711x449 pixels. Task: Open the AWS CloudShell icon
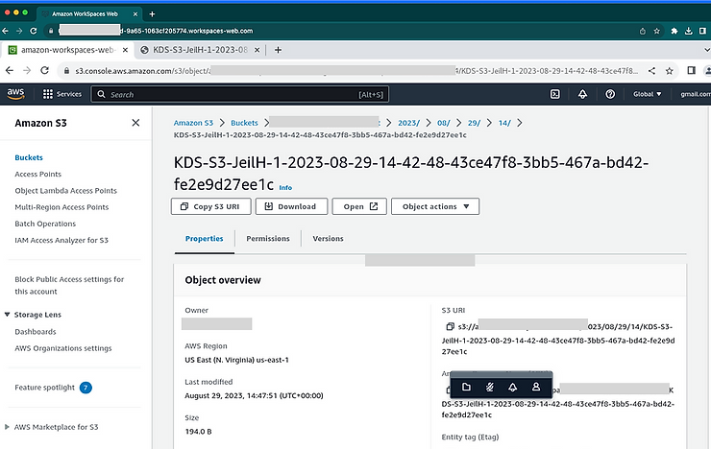pos(555,94)
